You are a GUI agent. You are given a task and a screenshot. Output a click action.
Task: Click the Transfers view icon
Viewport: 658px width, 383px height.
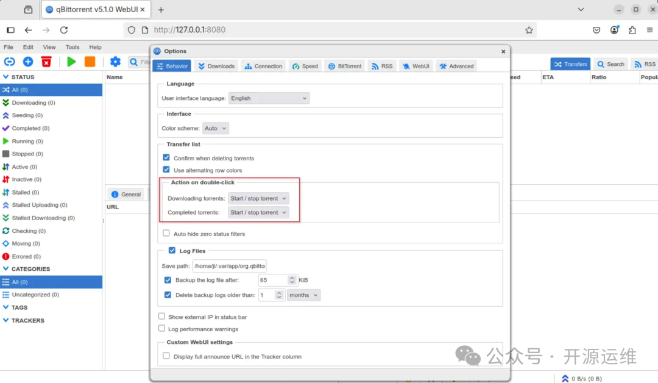(570, 63)
